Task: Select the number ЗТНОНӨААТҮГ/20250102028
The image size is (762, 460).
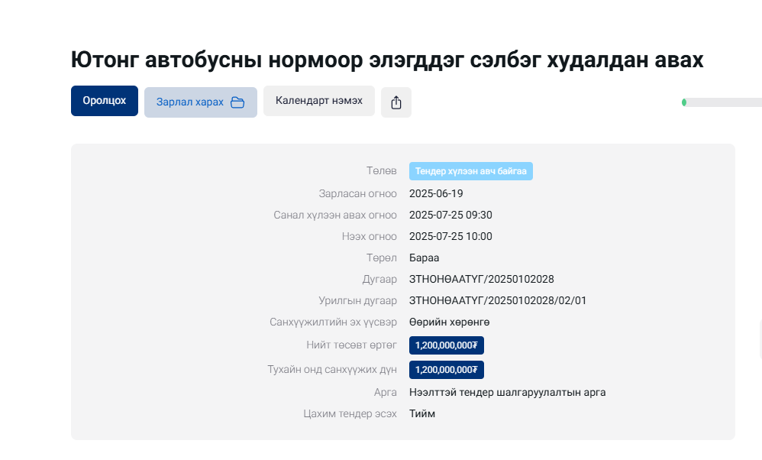Action: (482, 279)
